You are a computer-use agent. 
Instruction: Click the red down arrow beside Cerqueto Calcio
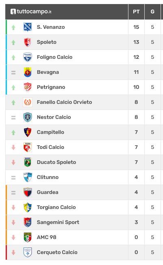point(13,252)
